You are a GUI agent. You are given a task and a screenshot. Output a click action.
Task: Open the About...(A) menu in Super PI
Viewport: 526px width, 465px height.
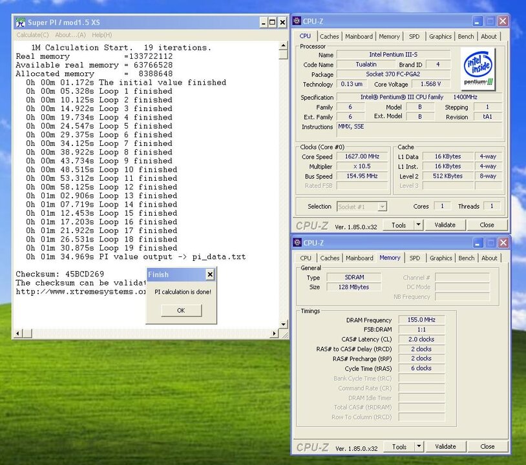coord(70,35)
